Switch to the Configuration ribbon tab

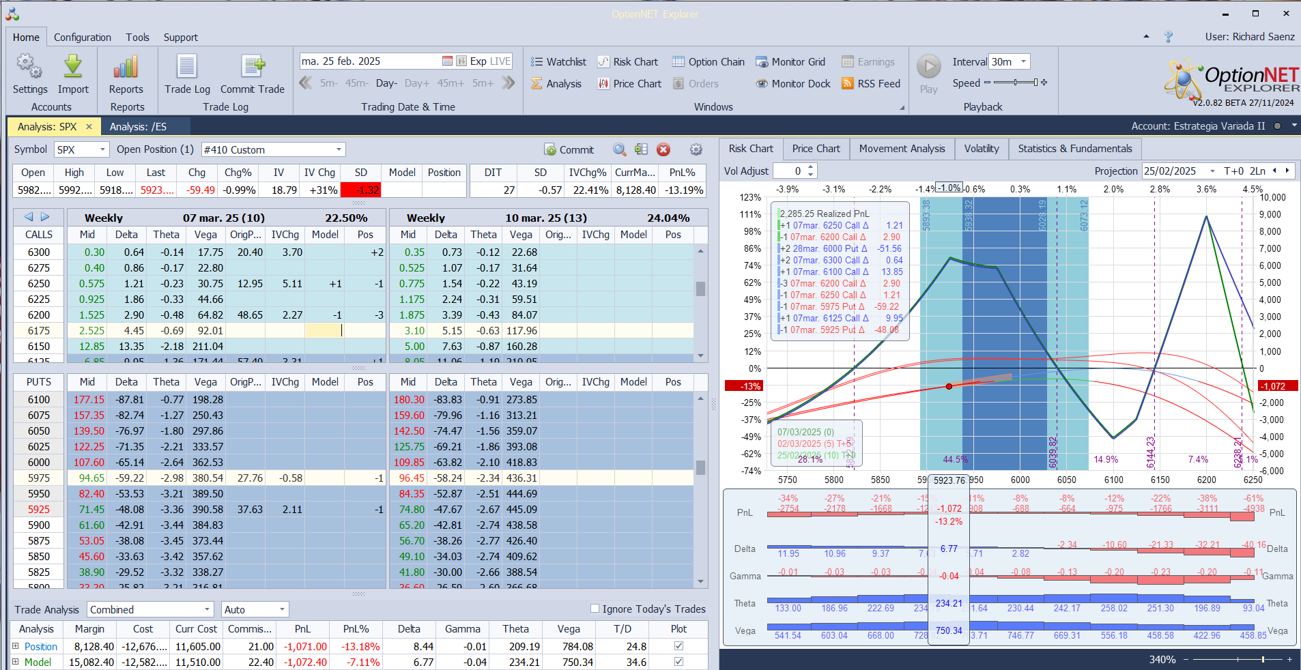83,38
